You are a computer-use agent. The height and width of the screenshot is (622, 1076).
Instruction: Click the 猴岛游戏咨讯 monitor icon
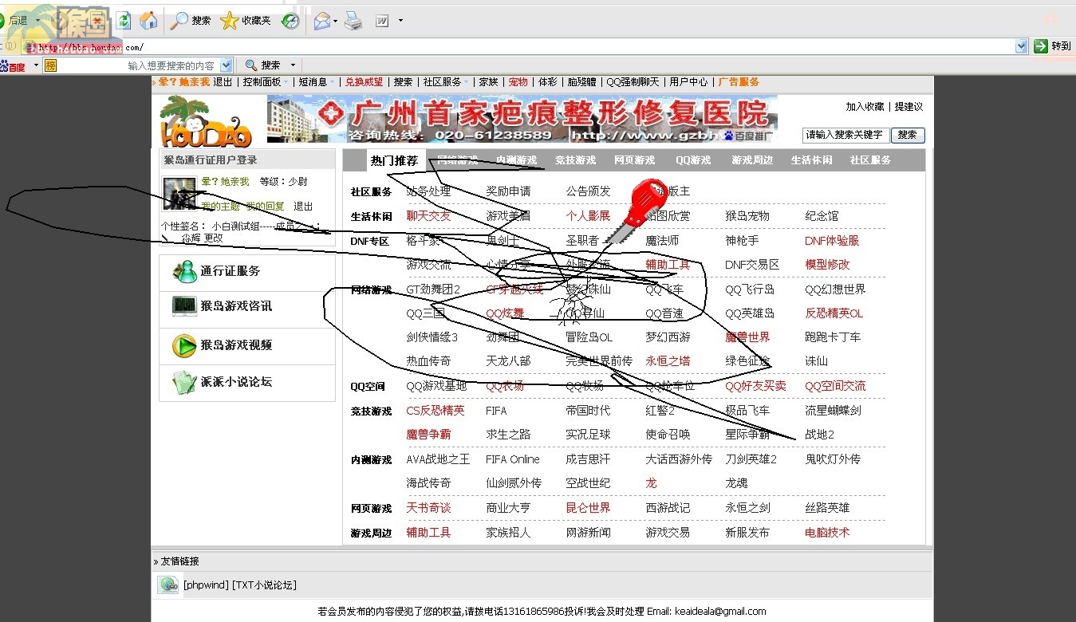184,305
